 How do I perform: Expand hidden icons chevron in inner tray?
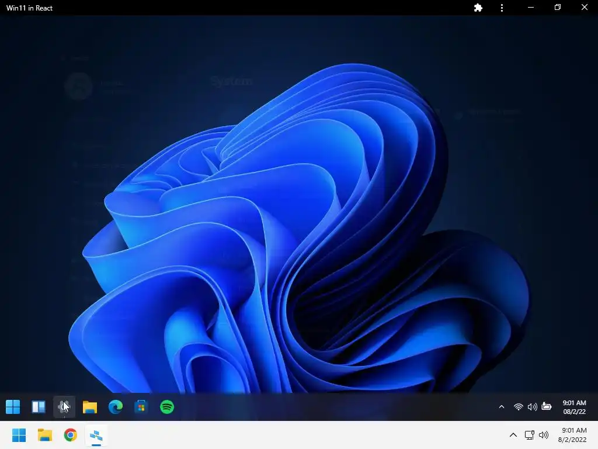point(502,407)
